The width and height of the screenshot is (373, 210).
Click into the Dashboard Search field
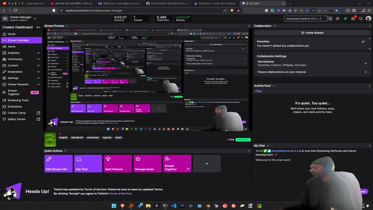tap(305, 19)
